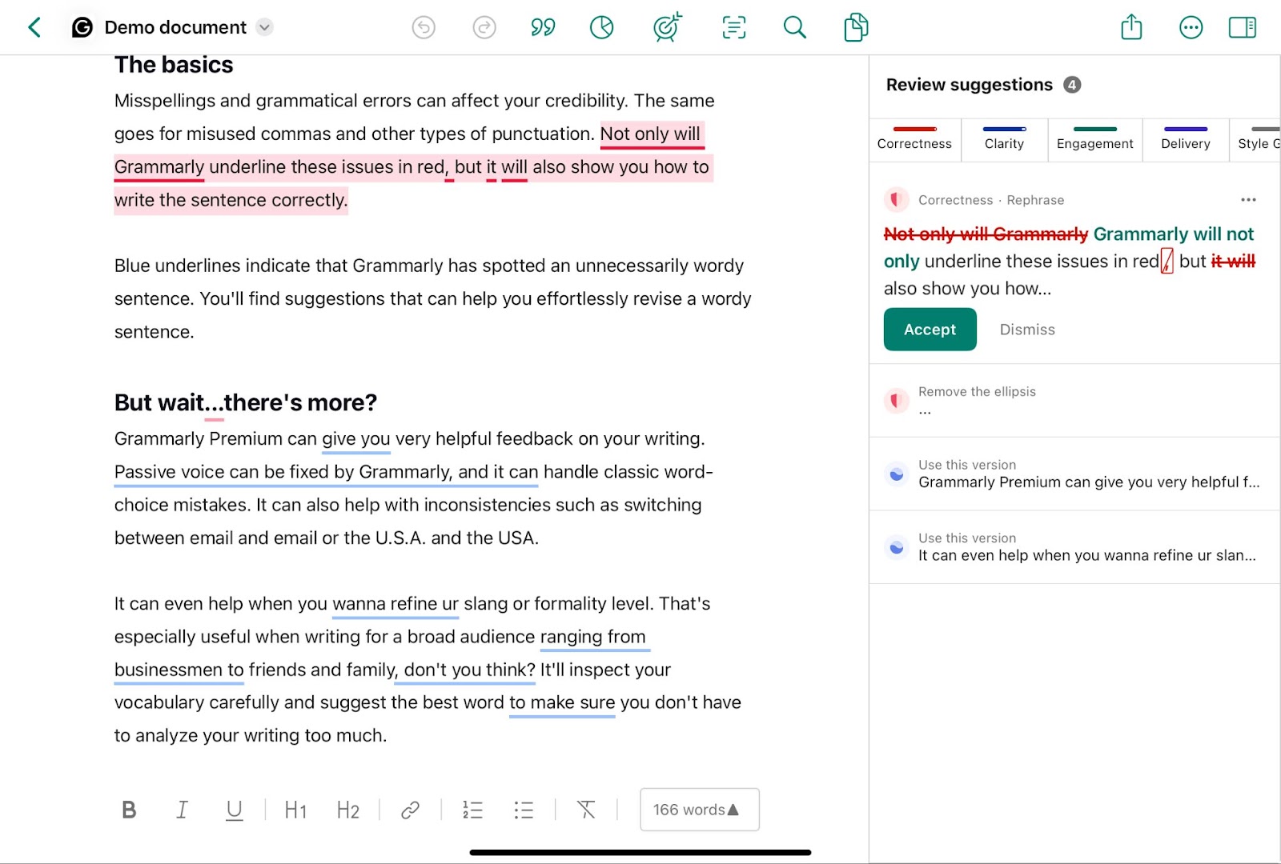The image size is (1281, 864).
Task: Open the search magnifier
Action: click(x=794, y=27)
